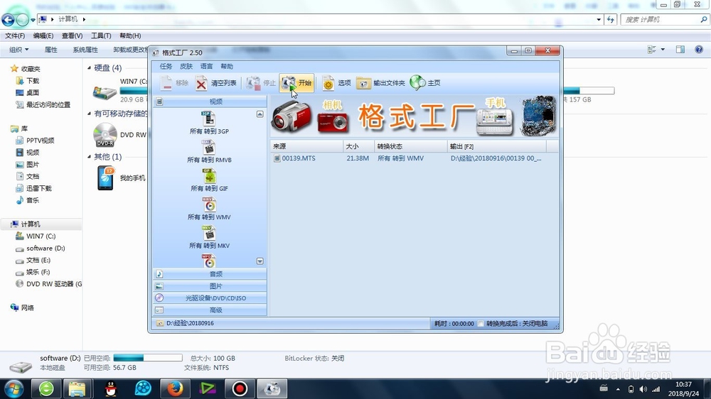Click the output folder icon in status bar
The height and width of the screenshot is (399, 711).
[x=159, y=323]
